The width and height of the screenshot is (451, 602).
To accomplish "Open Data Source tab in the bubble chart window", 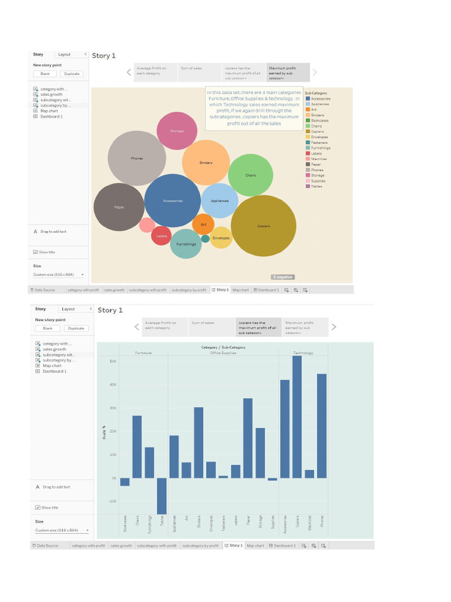I will 43,290.
